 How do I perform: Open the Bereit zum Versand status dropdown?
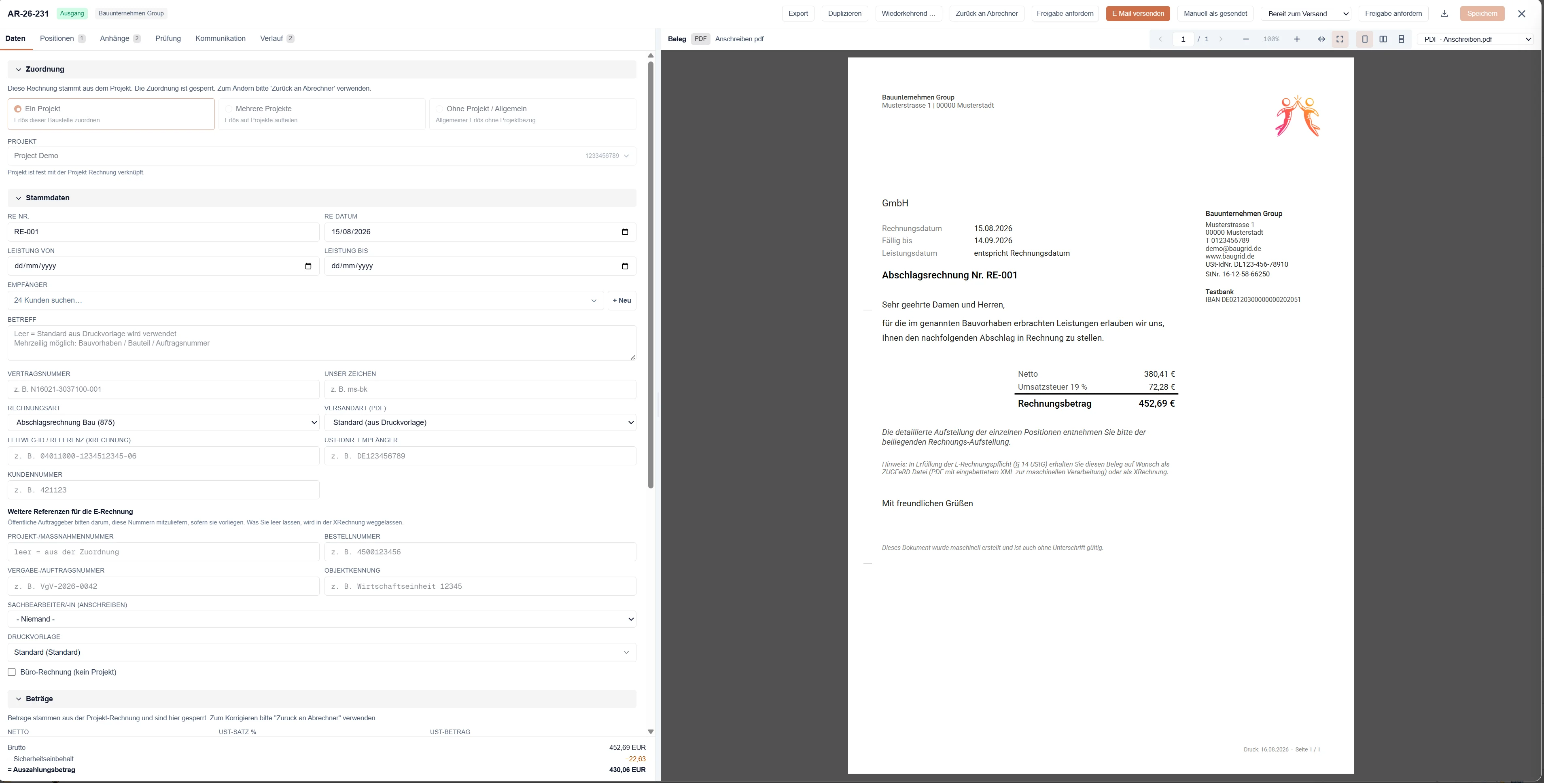(1306, 14)
